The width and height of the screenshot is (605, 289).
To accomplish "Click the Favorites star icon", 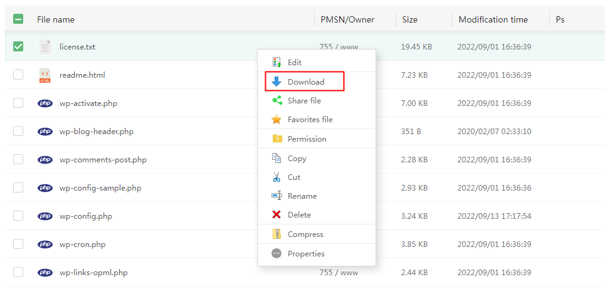I will [276, 119].
